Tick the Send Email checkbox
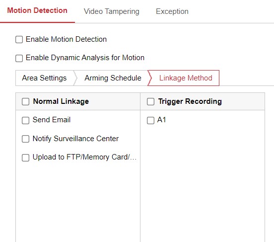Image resolution: width=274 pixels, height=242 pixels. pyautogui.click(x=25, y=120)
